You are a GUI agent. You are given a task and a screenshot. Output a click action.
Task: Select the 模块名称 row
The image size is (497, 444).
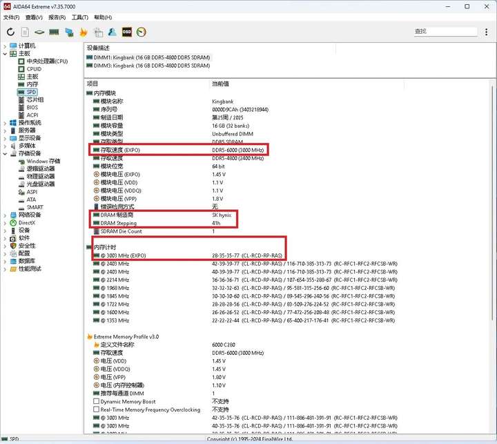click(x=164, y=102)
